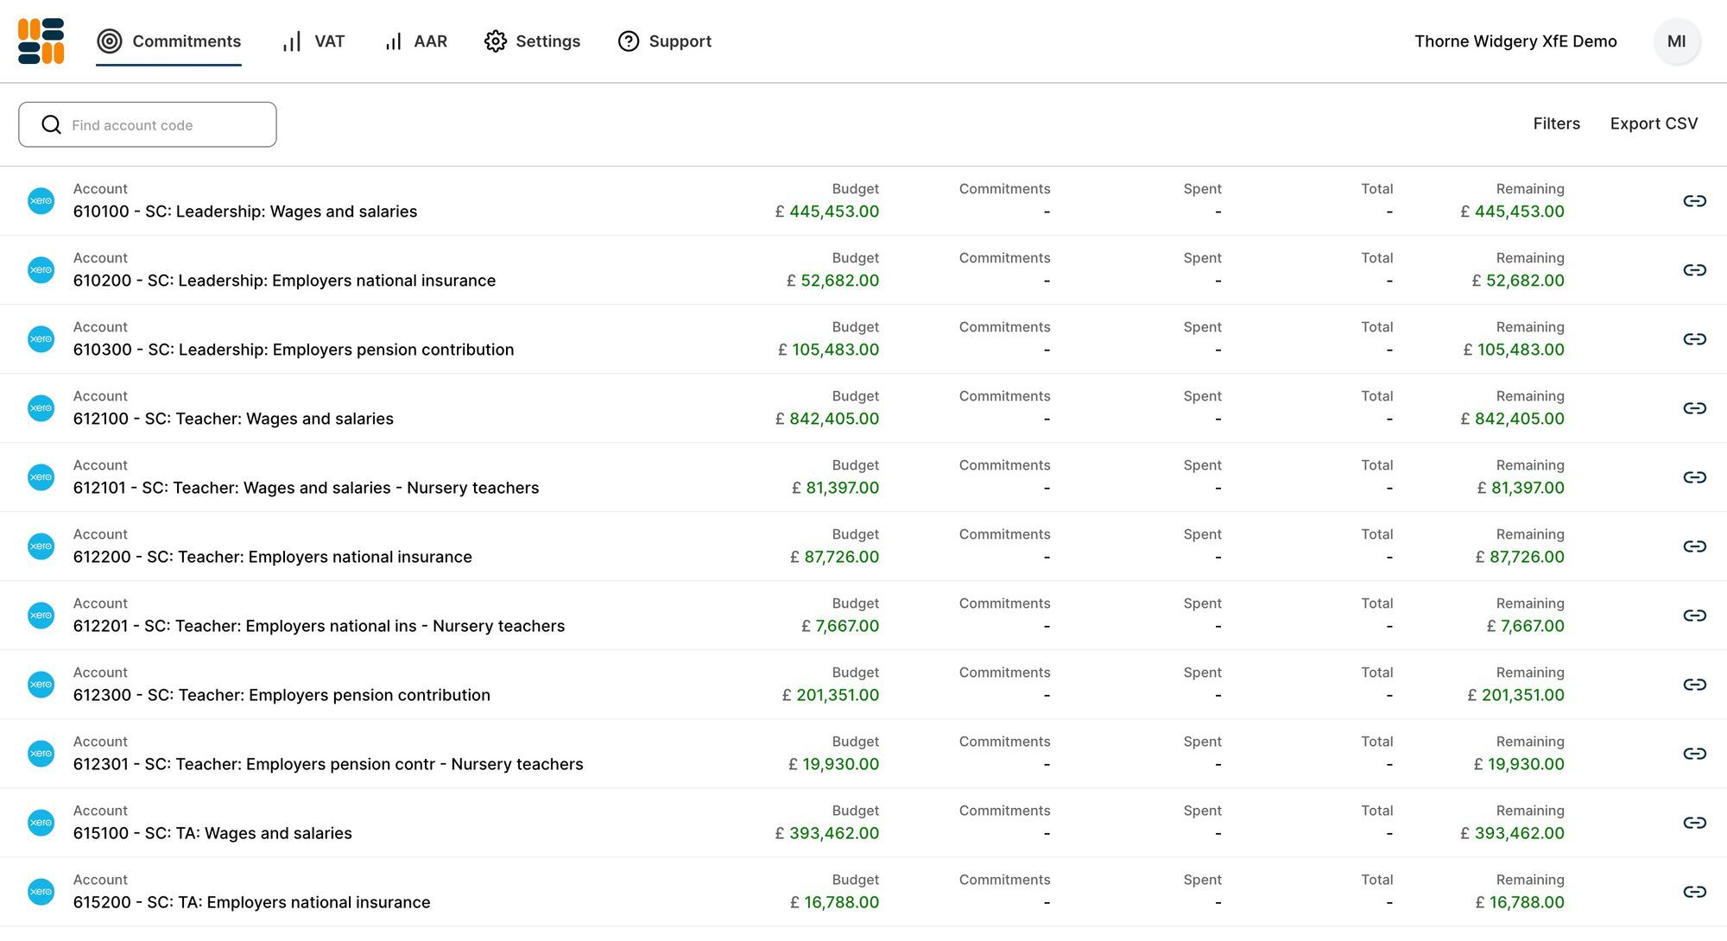Open the Support page
The image size is (1727, 941).
click(x=665, y=41)
